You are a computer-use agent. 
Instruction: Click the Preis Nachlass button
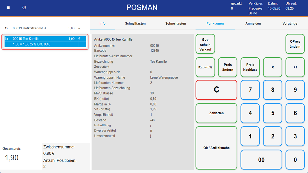click(x=250, y=67)
